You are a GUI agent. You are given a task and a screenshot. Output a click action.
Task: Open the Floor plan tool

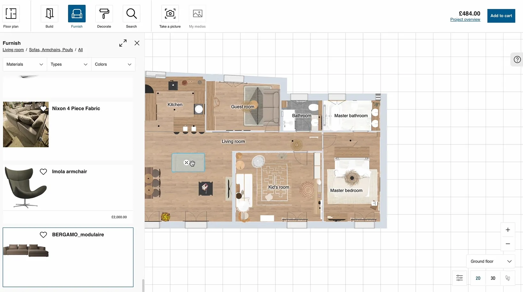click(11, 16)
